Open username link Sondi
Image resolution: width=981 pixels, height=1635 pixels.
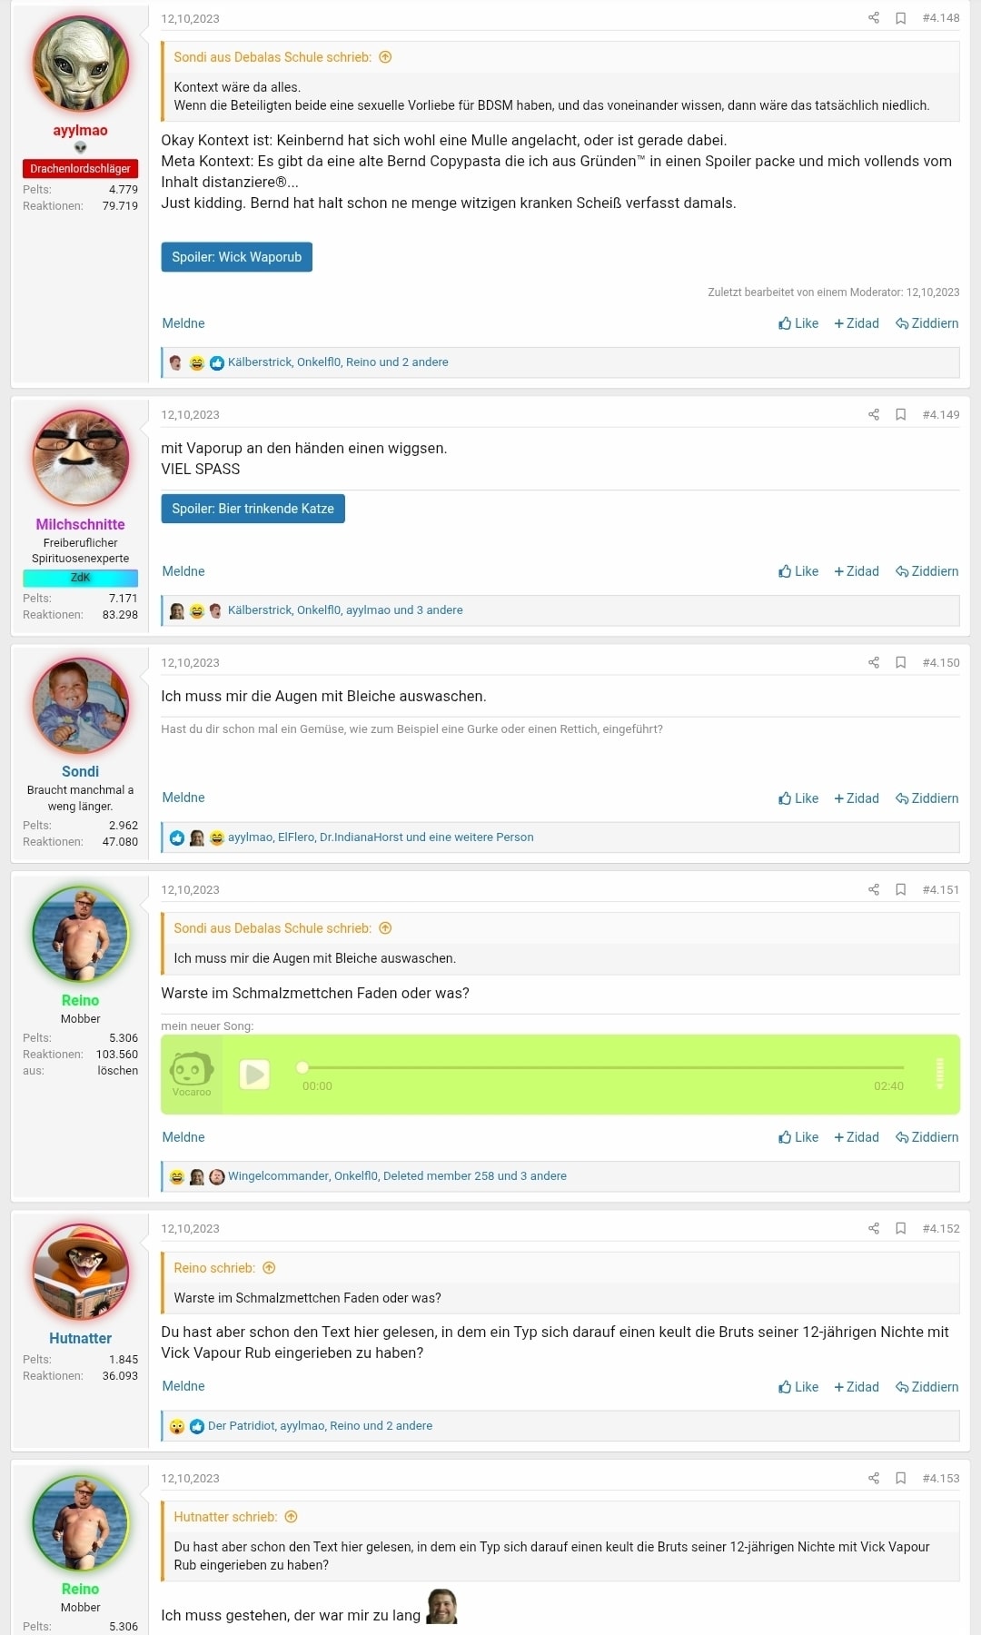[81, 771]
